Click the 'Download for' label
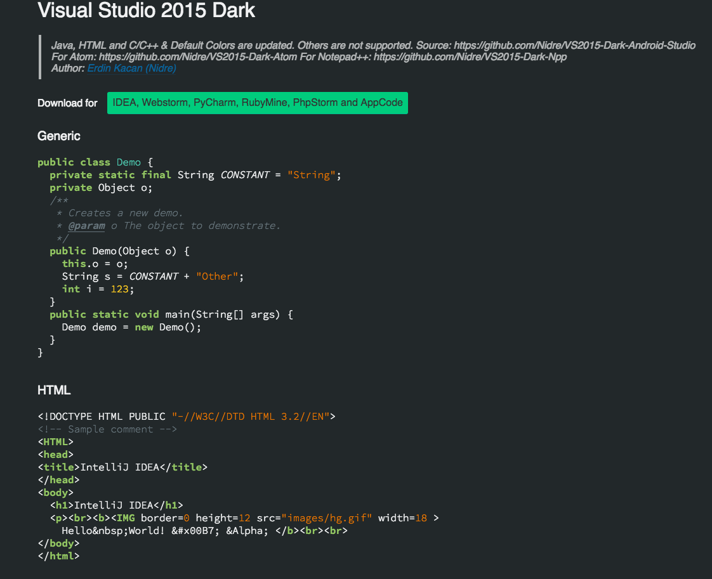712x579 pixels. [68, 103]
